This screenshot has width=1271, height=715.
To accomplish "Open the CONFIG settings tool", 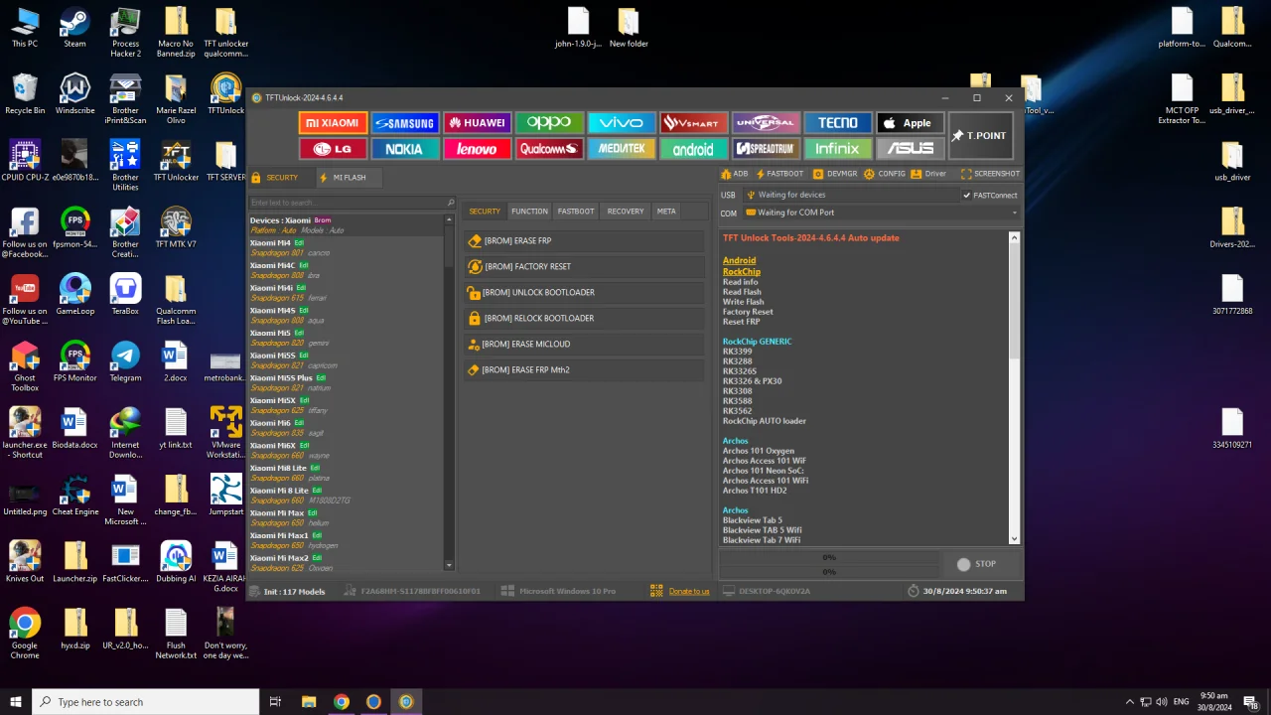I will coord(885,174).
